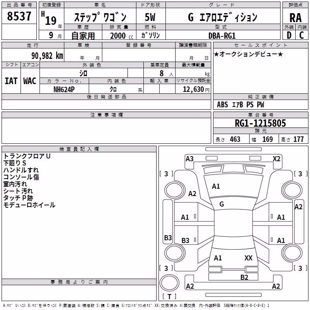Viewport: 310px width, 310px height.
Task: Select door type value 5W
Action: pyautogui.click(x=150, y=17)
